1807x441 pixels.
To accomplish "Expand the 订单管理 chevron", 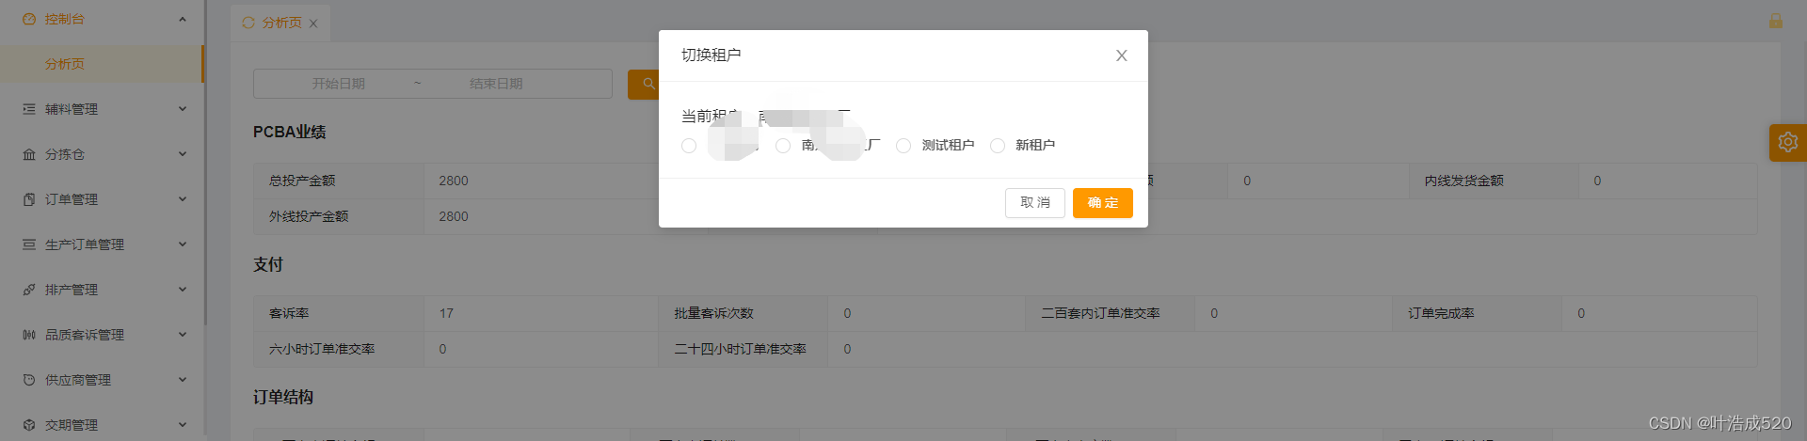I will coord(183,199).
